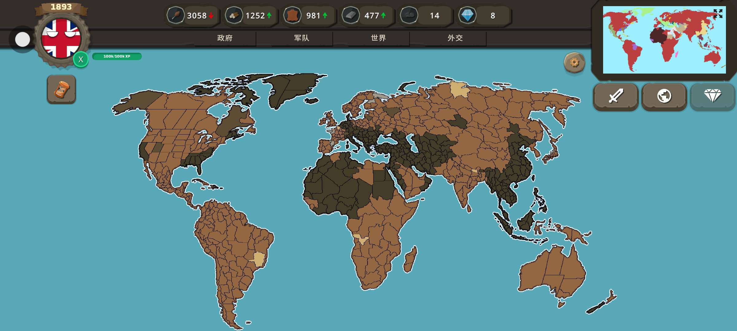Click the green level X badge
737x331 pixels.
click(x=81, y=59)
